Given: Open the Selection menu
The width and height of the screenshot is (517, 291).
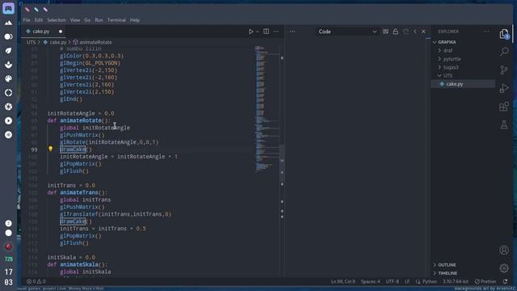Looking at the screenshot, I should [57, 20].
